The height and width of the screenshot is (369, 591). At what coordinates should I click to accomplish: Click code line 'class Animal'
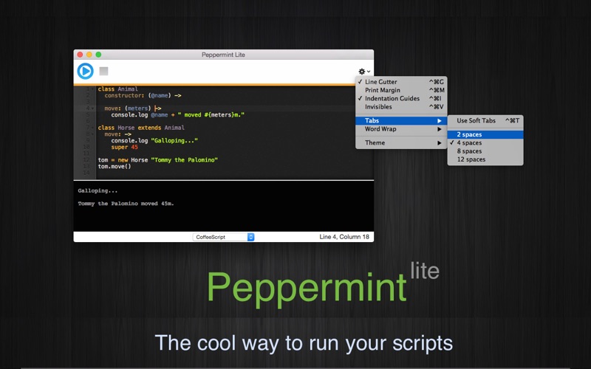[118, 89]
